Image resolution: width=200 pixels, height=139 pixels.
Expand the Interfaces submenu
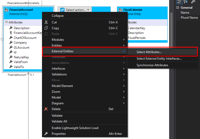click(x=85, y=69)
